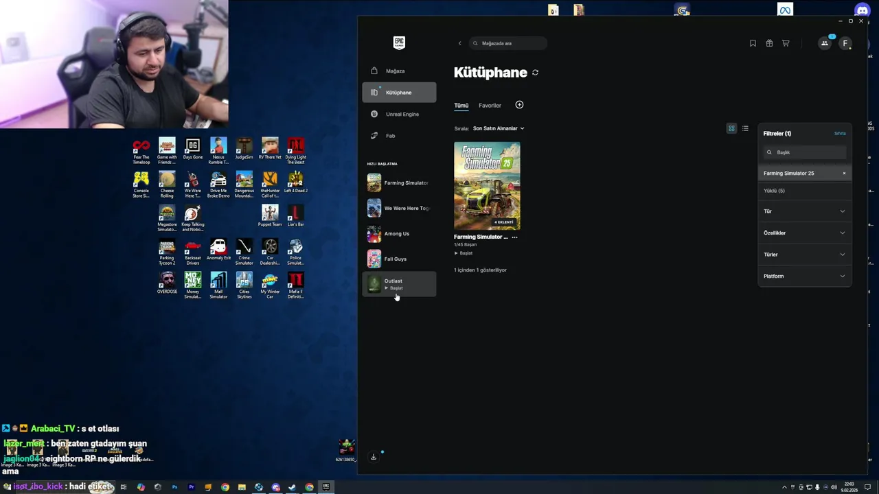Open the shopping cart icon
Viewport: 879px width, 494px height.
click(x=786, y=43)
